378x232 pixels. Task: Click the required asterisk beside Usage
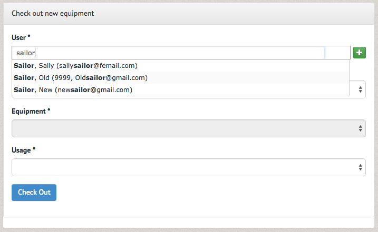pos(34,149)
